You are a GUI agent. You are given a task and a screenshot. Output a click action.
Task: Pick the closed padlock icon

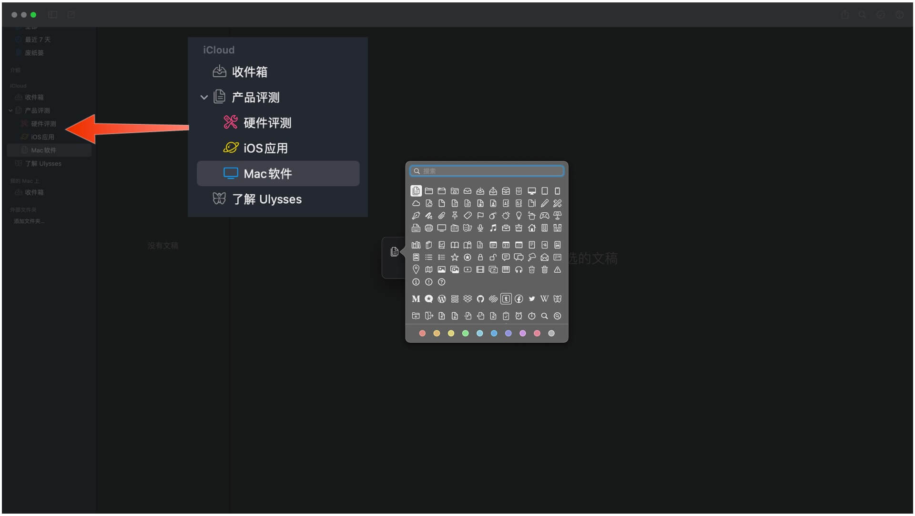(480, 258)
